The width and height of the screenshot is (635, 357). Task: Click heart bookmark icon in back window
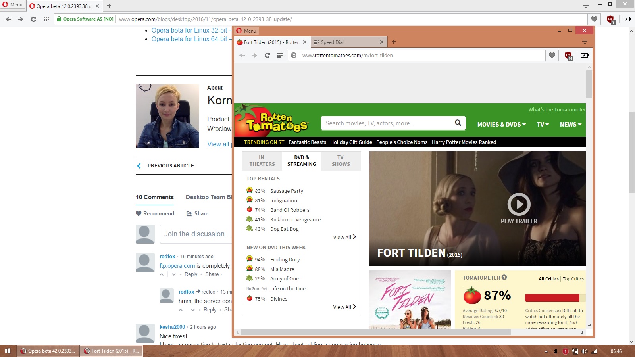(594, 19)
